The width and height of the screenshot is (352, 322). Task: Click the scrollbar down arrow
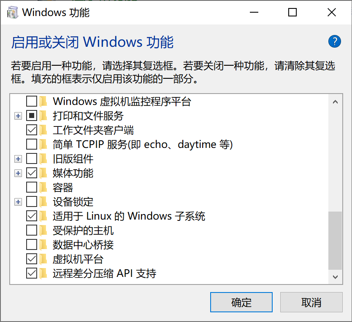point(335,277)
